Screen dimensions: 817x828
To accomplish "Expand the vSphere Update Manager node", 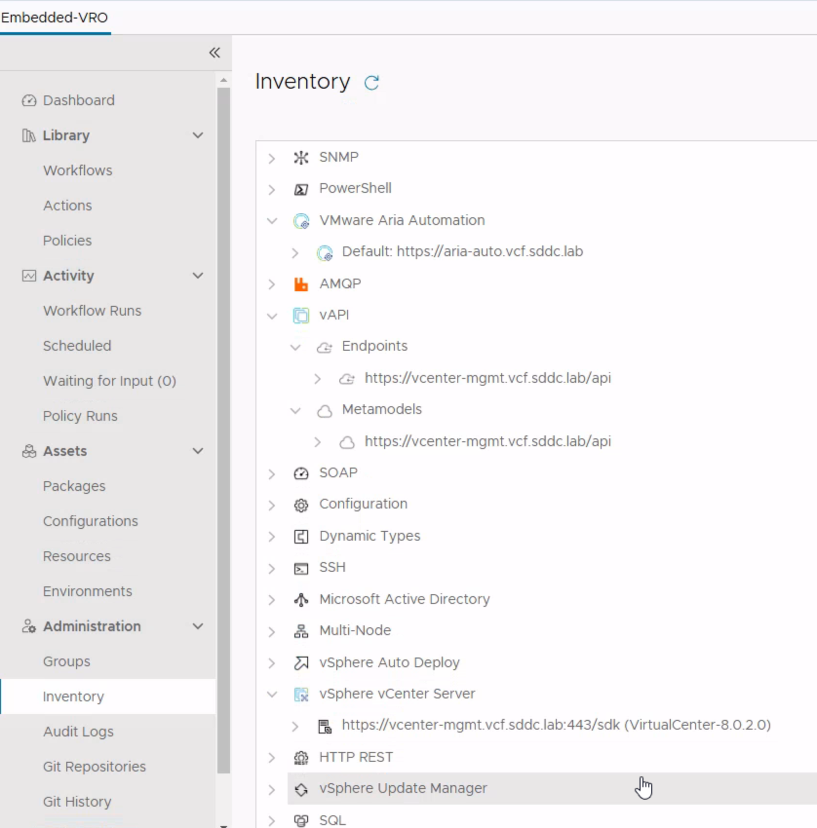I will click(x=272, y=790).
